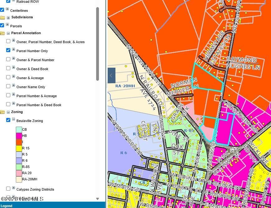Uncheck the Railroad ROW layer checkbox
The width and height of the screenshot is (271, 208).
click(8, 1)
